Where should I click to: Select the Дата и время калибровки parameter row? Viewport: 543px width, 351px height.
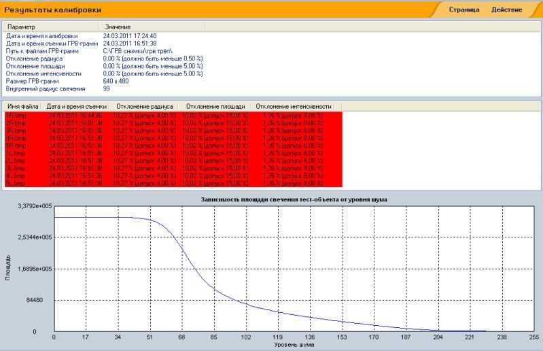pyautogui.click(x=105, y=36)
